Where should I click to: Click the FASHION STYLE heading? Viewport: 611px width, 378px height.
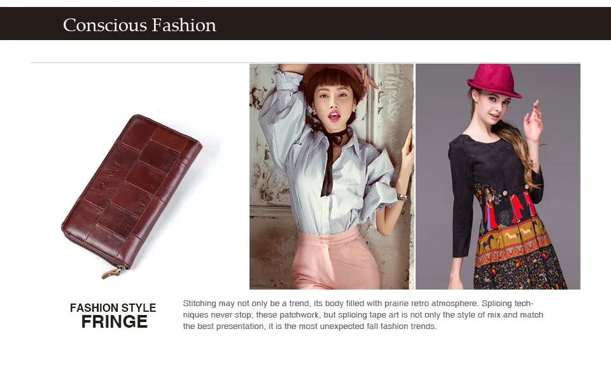pyautogui.click(x=113, y=308)
